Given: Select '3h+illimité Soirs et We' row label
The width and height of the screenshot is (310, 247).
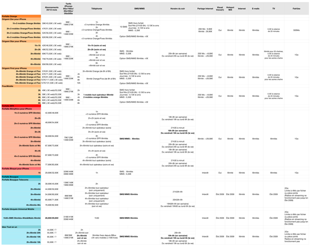Looking at the screenshot, I should pyautogui.click(x=30, y=145).
